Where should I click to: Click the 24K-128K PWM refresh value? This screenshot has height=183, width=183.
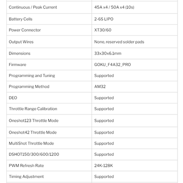tap(103, 166)
